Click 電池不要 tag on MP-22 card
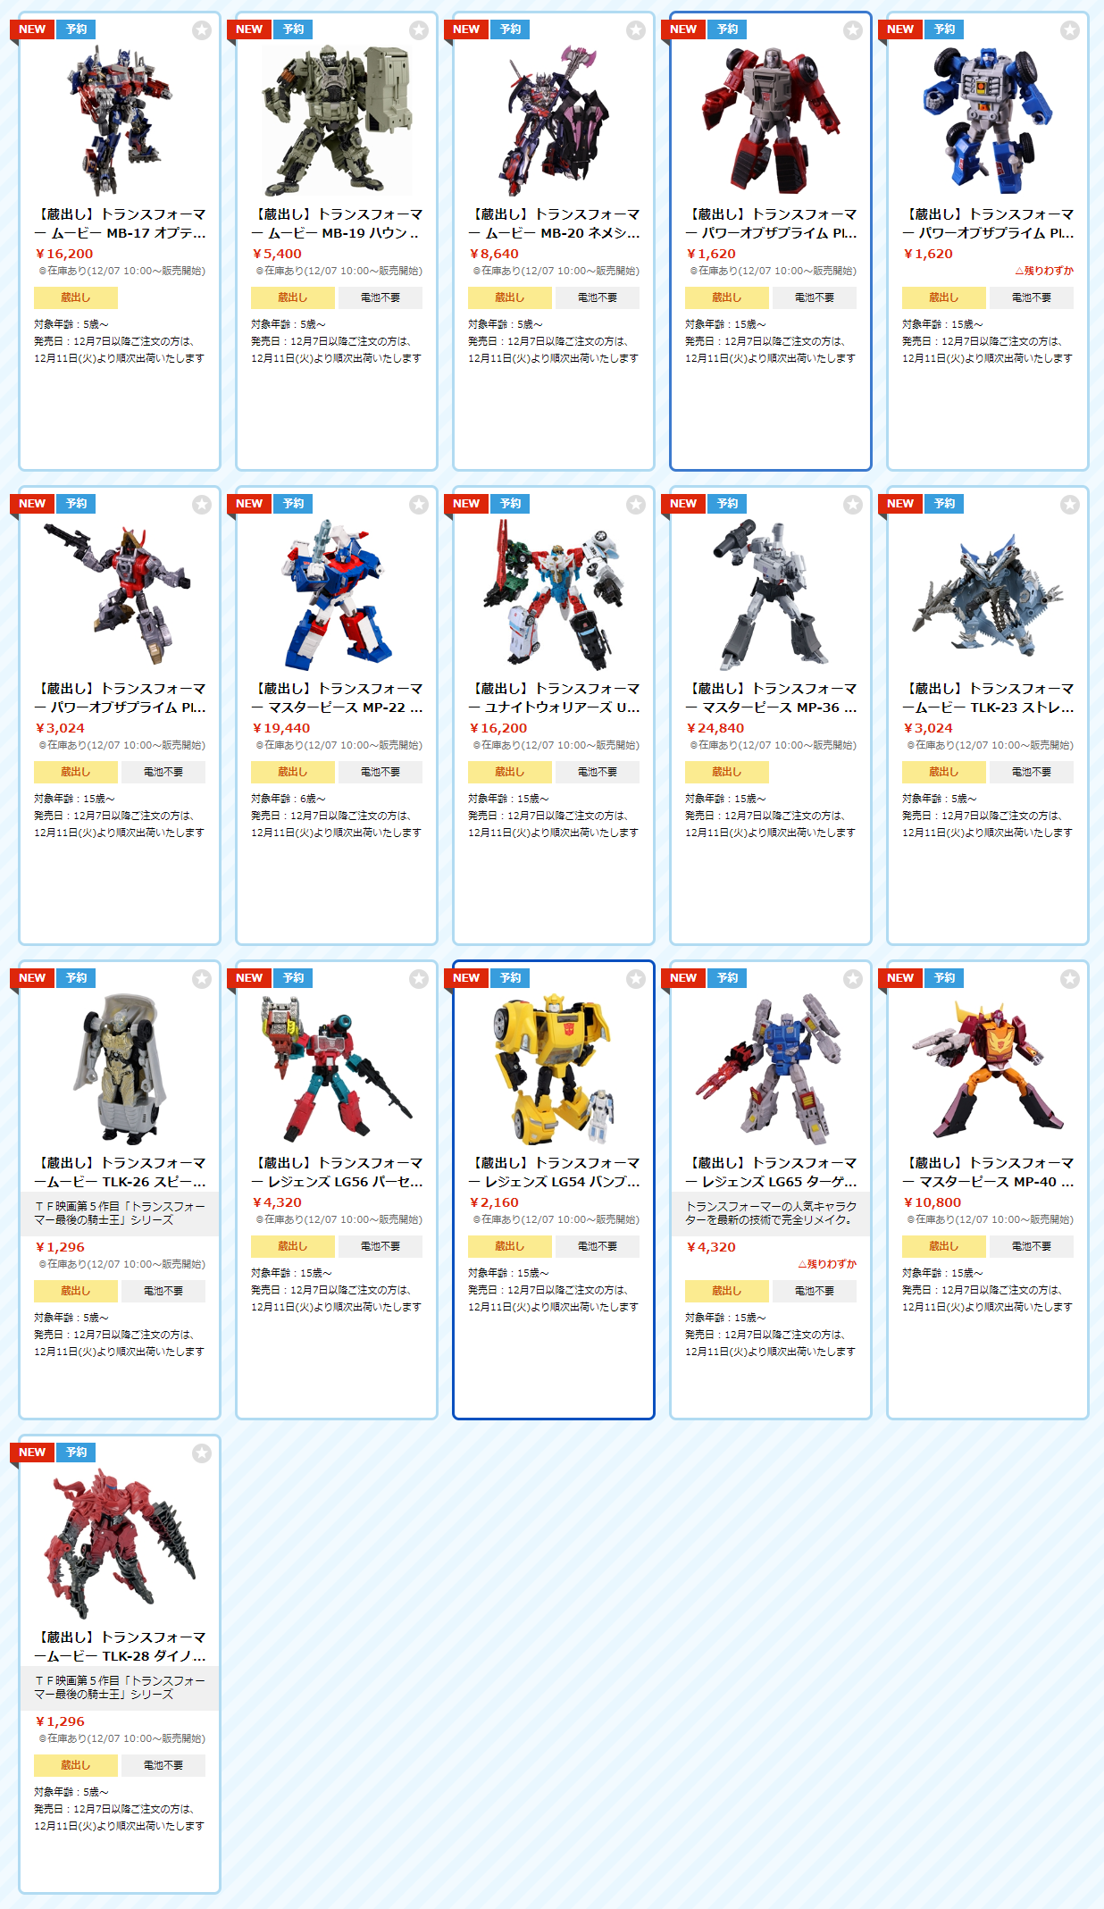The width and height of the screenshot is (1104, 1909). tap(381, 772)
